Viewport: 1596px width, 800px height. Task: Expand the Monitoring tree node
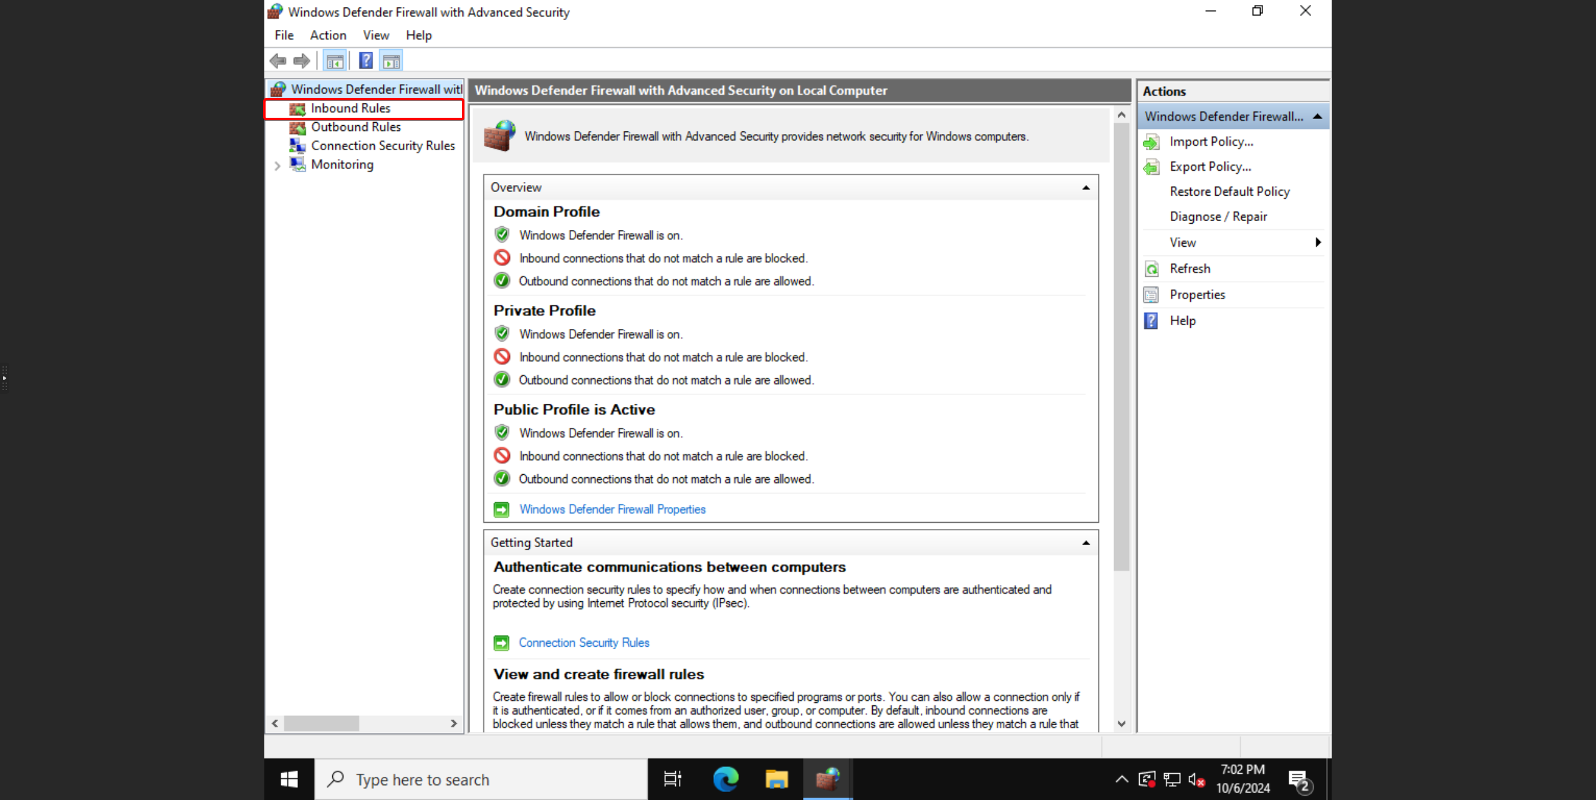[277, 165]
